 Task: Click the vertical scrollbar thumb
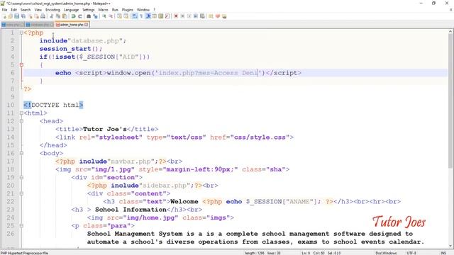point(450,100)
